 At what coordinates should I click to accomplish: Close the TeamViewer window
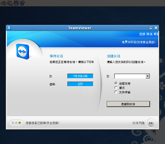156,28
